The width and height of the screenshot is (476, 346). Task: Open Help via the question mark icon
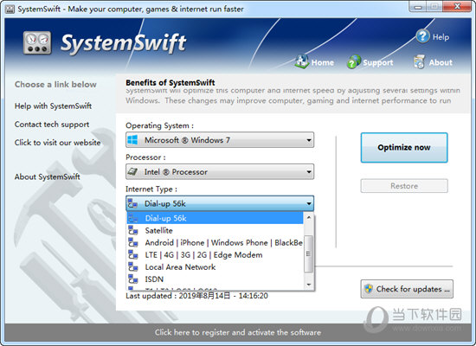(422, 36)
